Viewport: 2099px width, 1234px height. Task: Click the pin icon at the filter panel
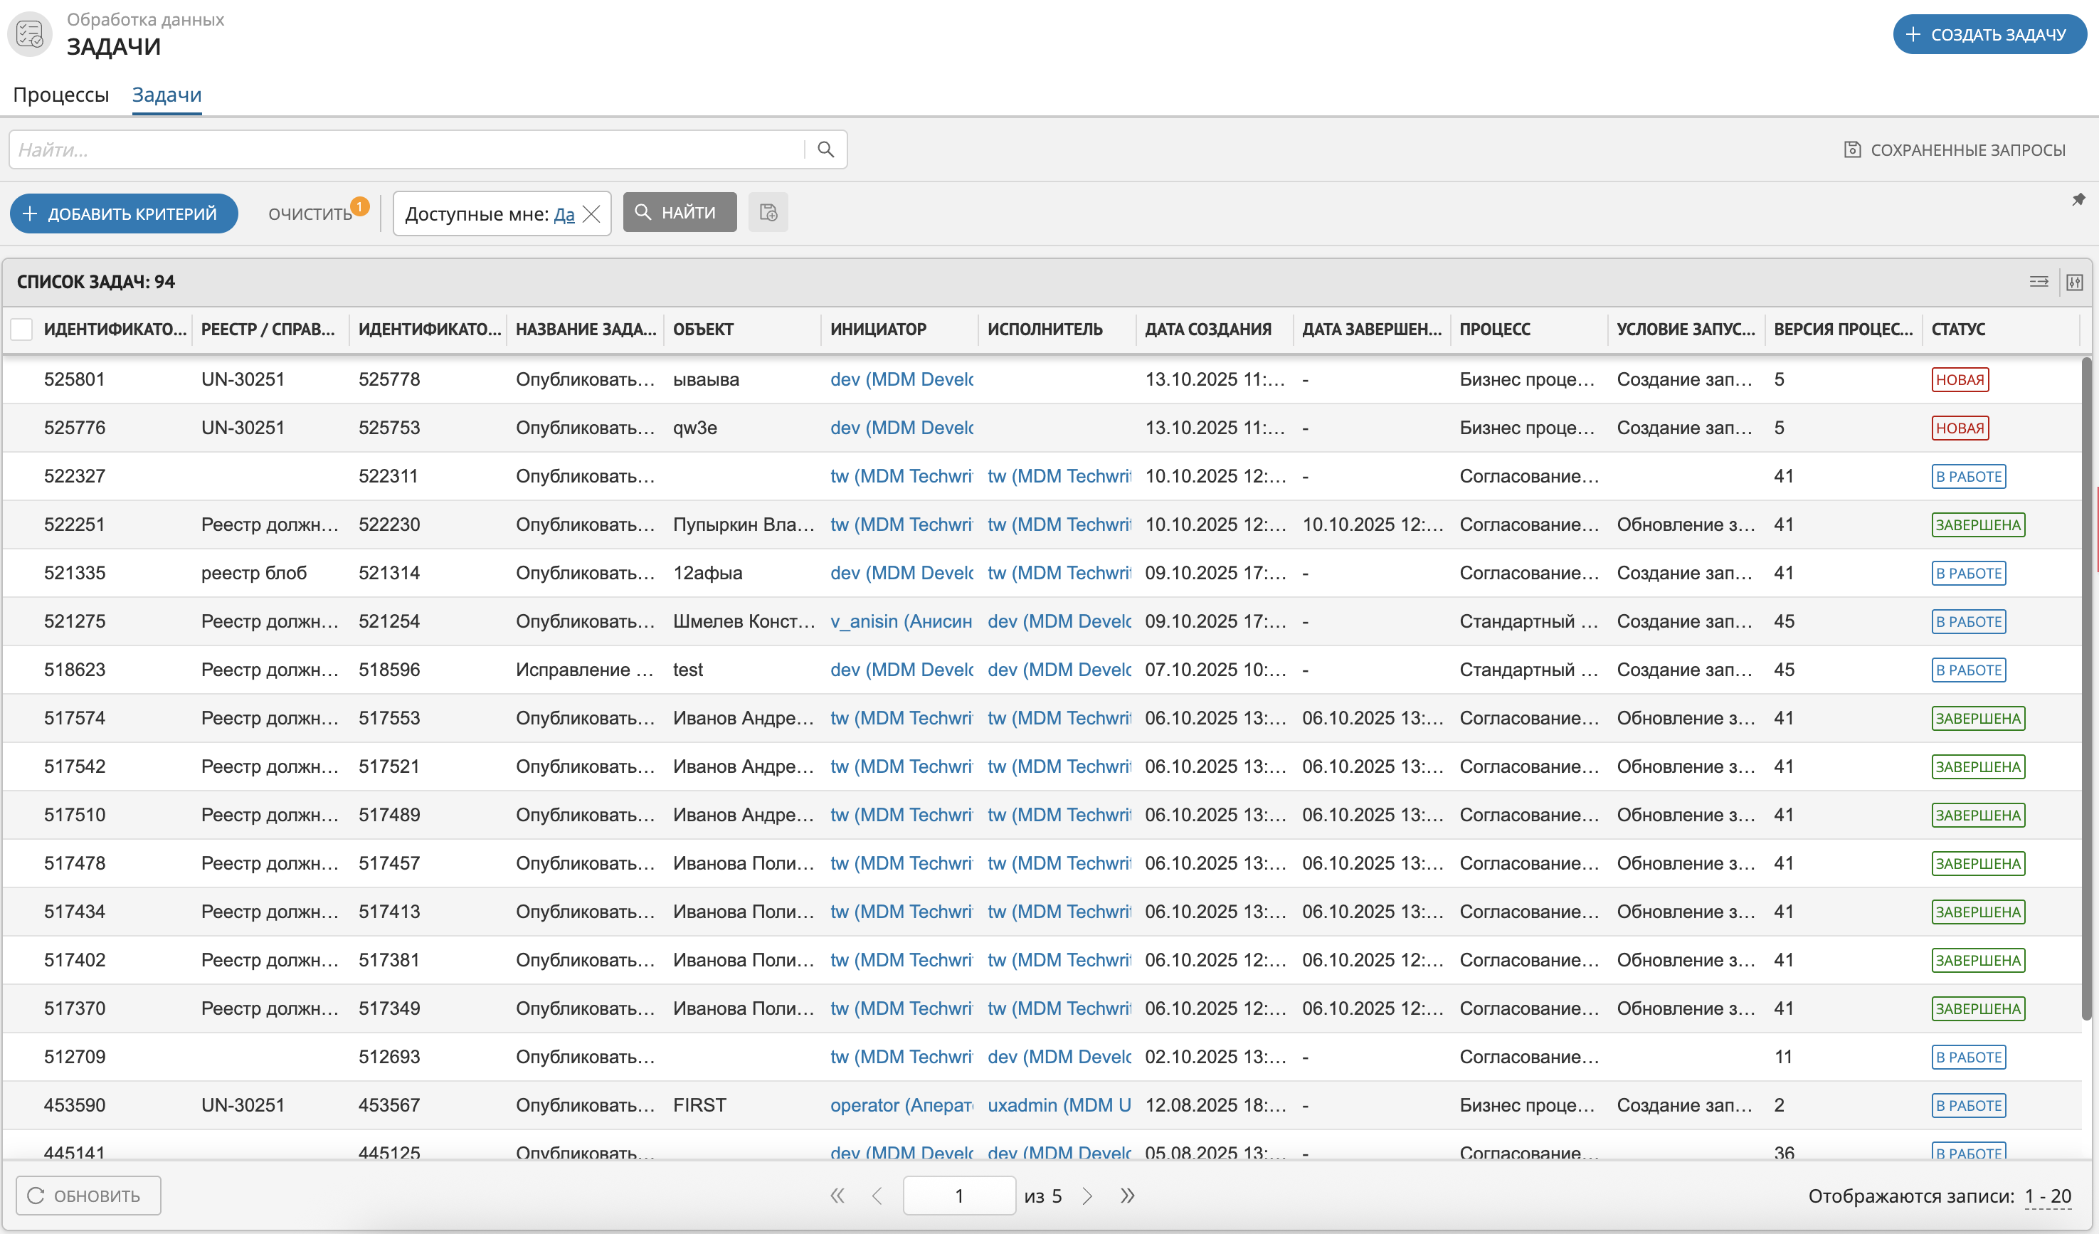click(x=2078, y=200)
